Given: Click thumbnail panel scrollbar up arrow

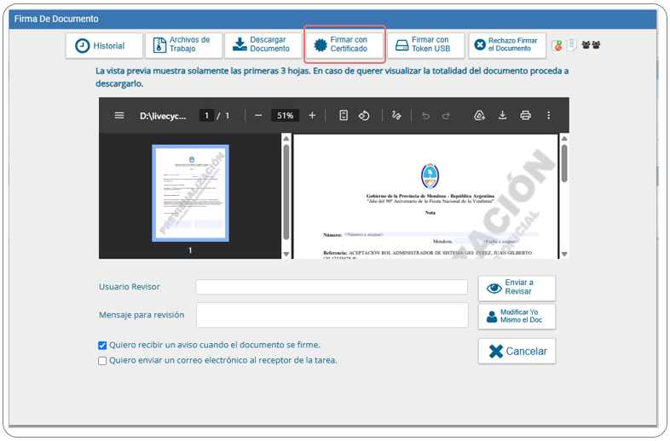Looking at the screenshot, I should 286,138.
